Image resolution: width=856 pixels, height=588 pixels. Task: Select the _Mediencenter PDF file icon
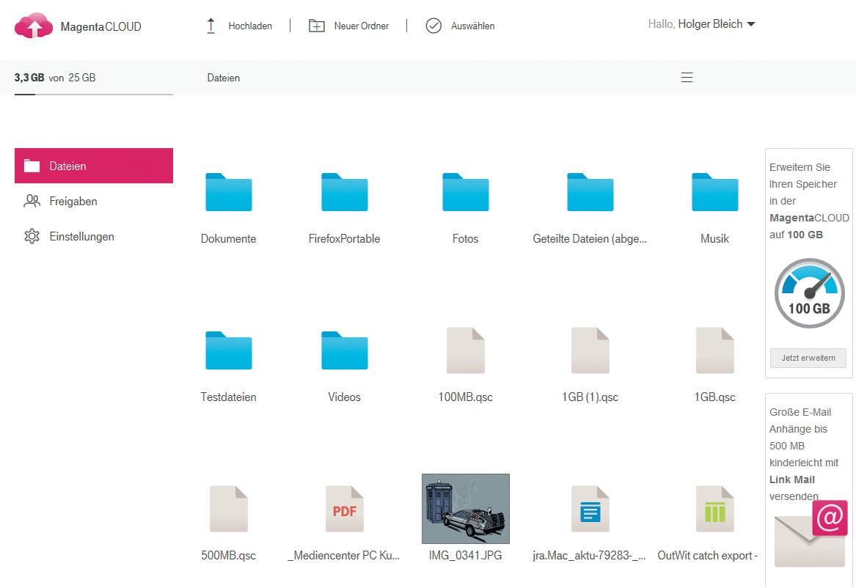[x=344, y=509]
